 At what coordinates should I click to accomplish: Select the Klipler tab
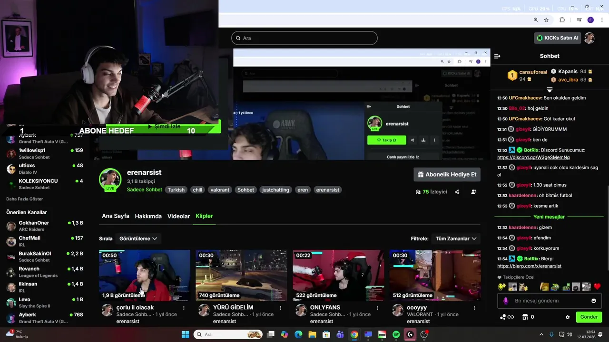pos(204,216)
